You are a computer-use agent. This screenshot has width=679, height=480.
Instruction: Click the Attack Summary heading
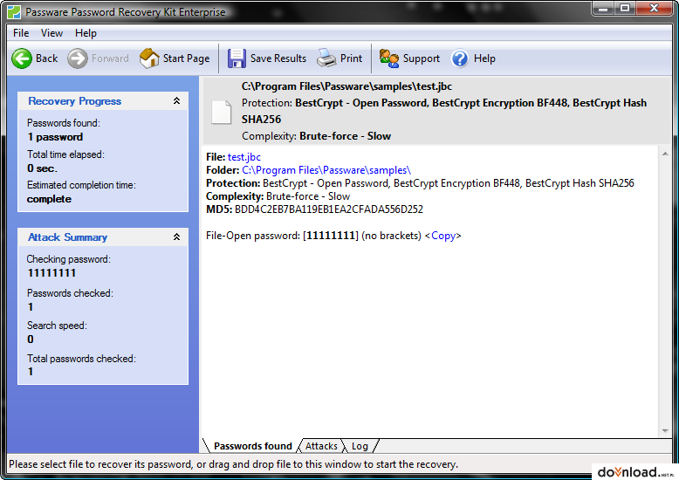[67, 237]
